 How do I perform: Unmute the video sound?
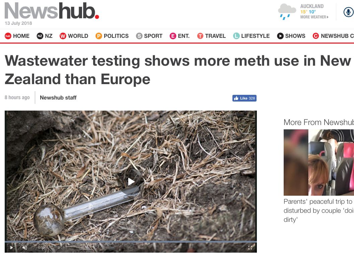pyautogui.click(x=25, y=247)
